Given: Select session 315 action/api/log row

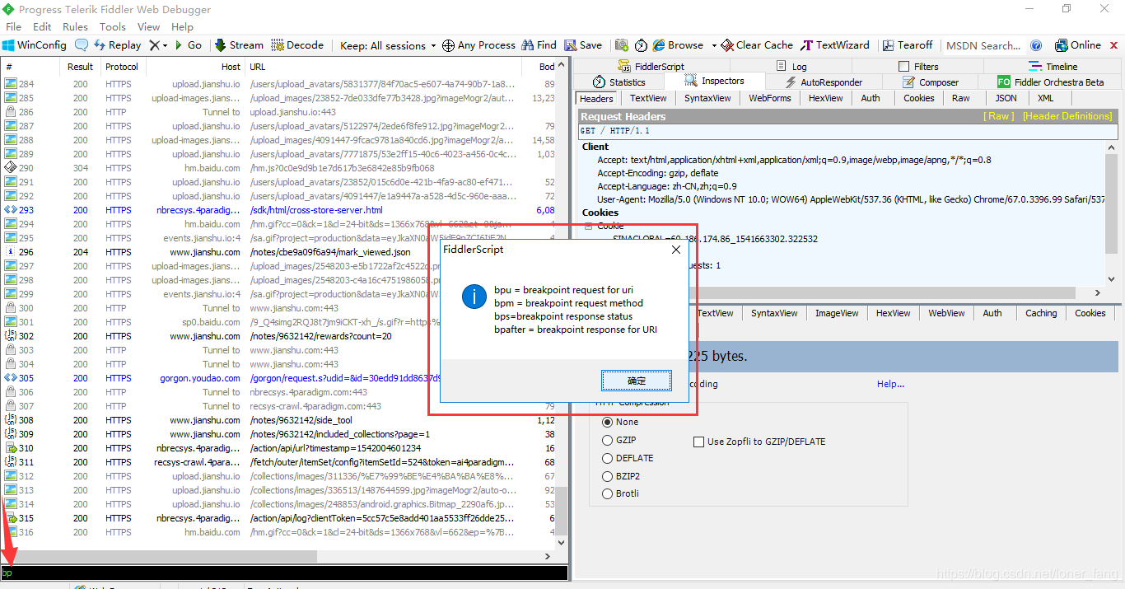Looking at the screenshot, I should pyautogui.click(x=278, y=518).
